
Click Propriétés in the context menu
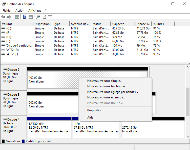pyautogui.click(x=94, y=110)
